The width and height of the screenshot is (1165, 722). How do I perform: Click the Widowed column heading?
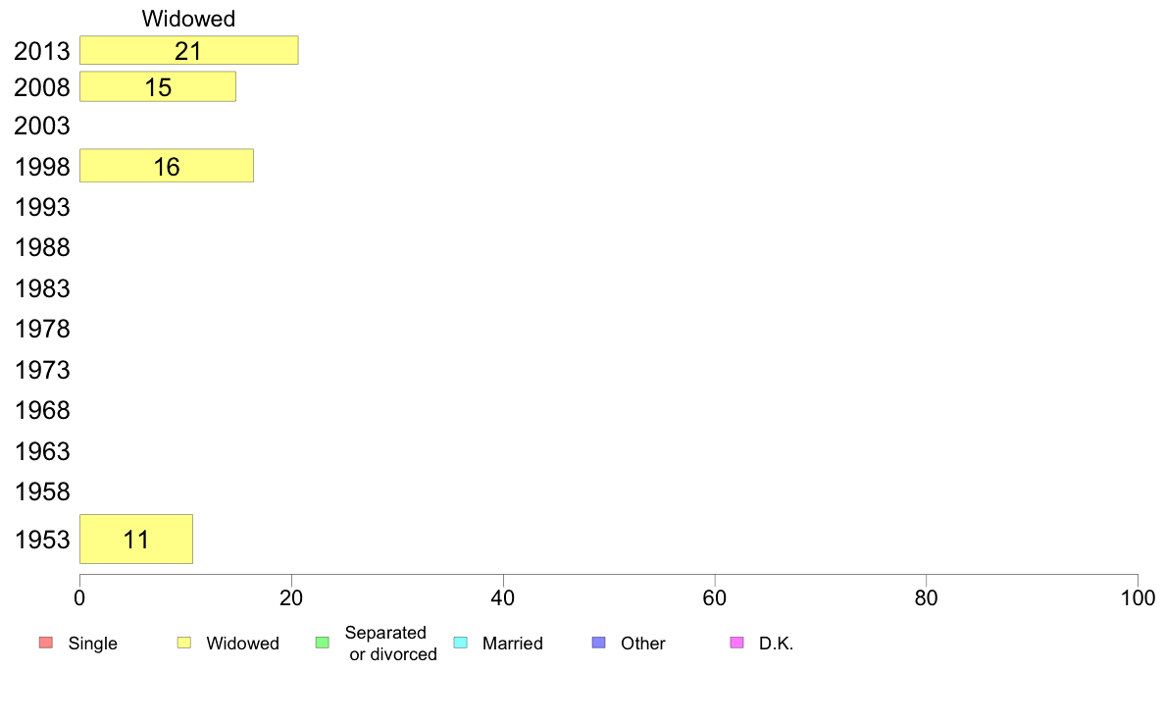point(188,19)
